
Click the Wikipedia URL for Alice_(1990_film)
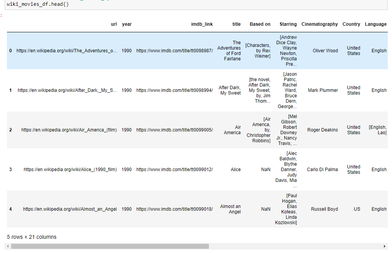pos(70,170)
